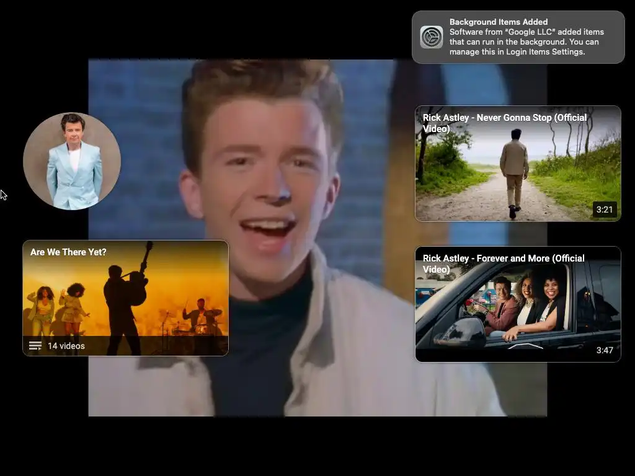This screenshot has width=635, height=476.
Task: Click the System Settings icon in notification
Action: point(432,37)
